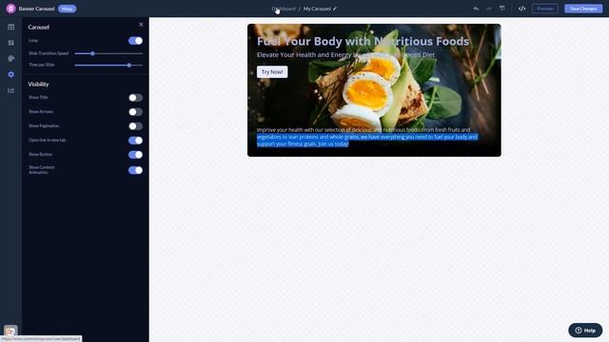
Task: Open the Help button
Action: (585, 331)
